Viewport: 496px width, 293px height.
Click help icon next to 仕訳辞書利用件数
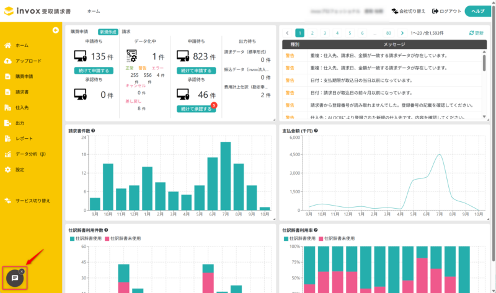coord(106,230)
